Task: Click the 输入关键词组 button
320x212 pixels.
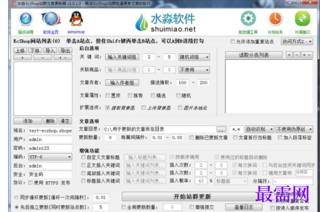Action: point(122,57)
